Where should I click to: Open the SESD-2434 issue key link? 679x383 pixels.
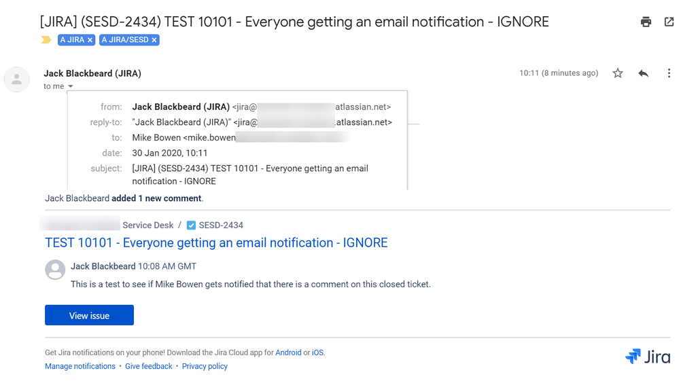[221, 225]
